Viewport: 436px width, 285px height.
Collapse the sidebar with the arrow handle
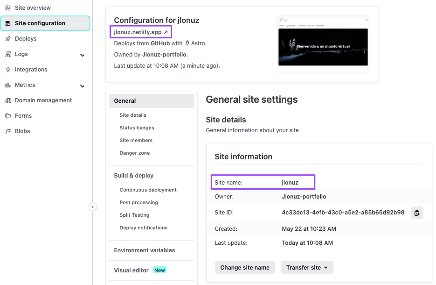[93, 207]
